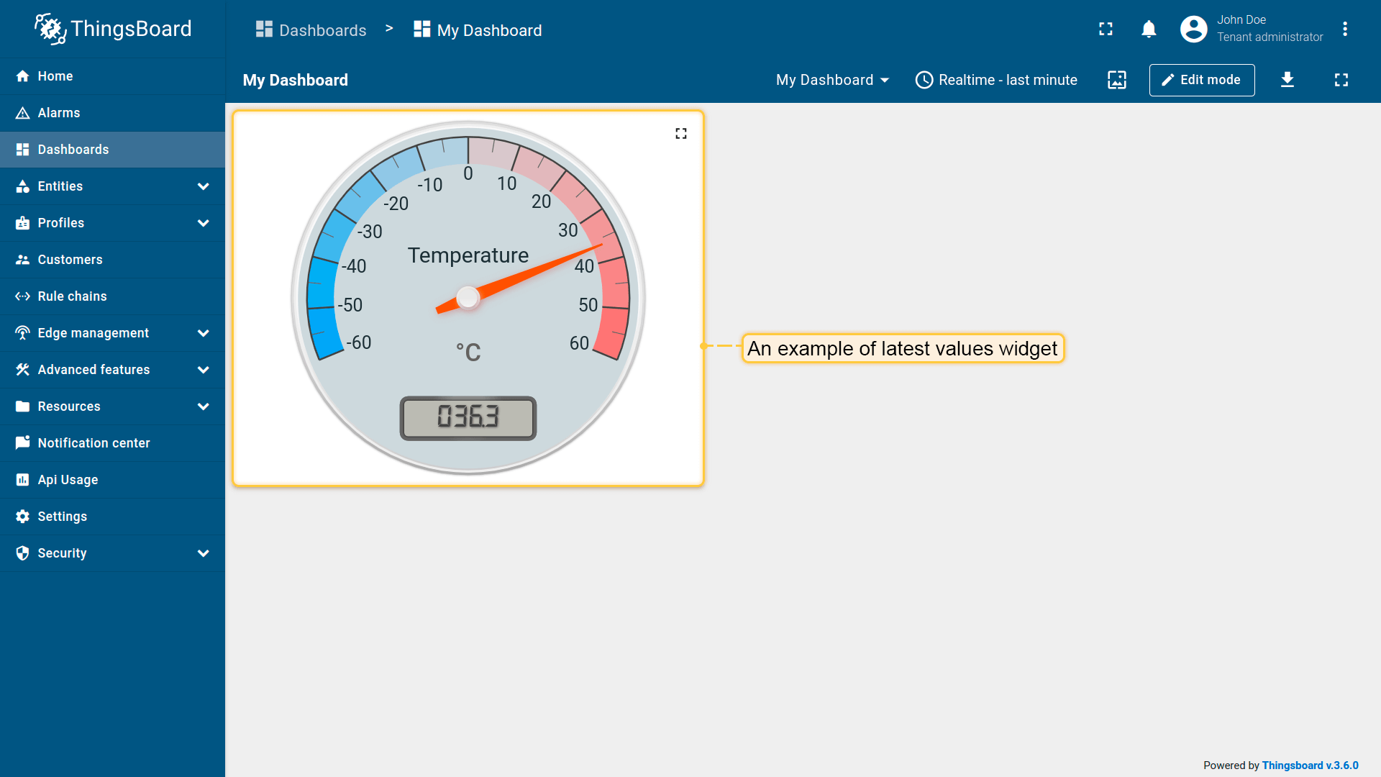Open Rule chains from sidebar
The image size is (1381, 777).
pyautogui.click(x=72, y=296)
